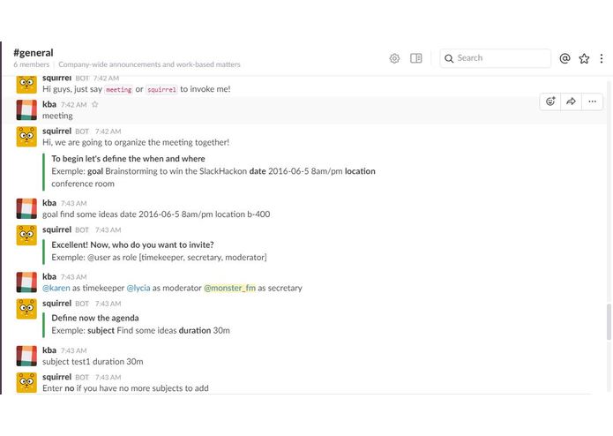
Task: Open the vertical dots more menu
Action: pyautogui.click(x=602, y=58)
